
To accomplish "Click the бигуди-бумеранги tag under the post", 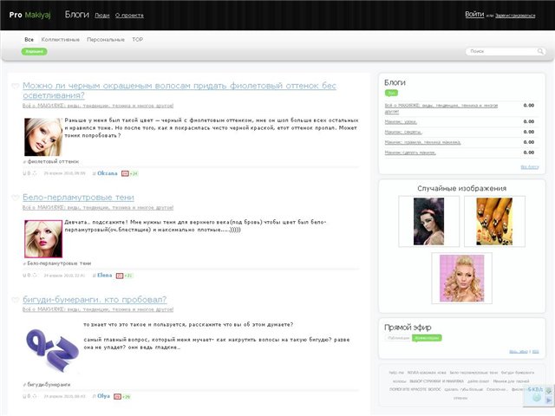I will [x=49, y=384].
